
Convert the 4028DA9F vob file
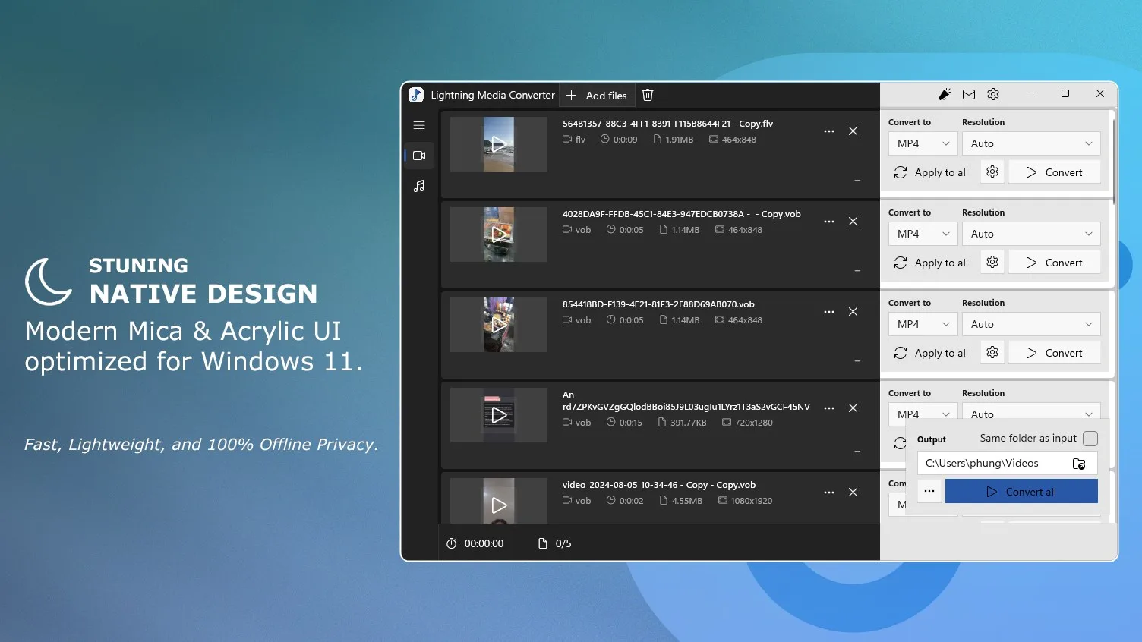click(x=1054, y=263)
